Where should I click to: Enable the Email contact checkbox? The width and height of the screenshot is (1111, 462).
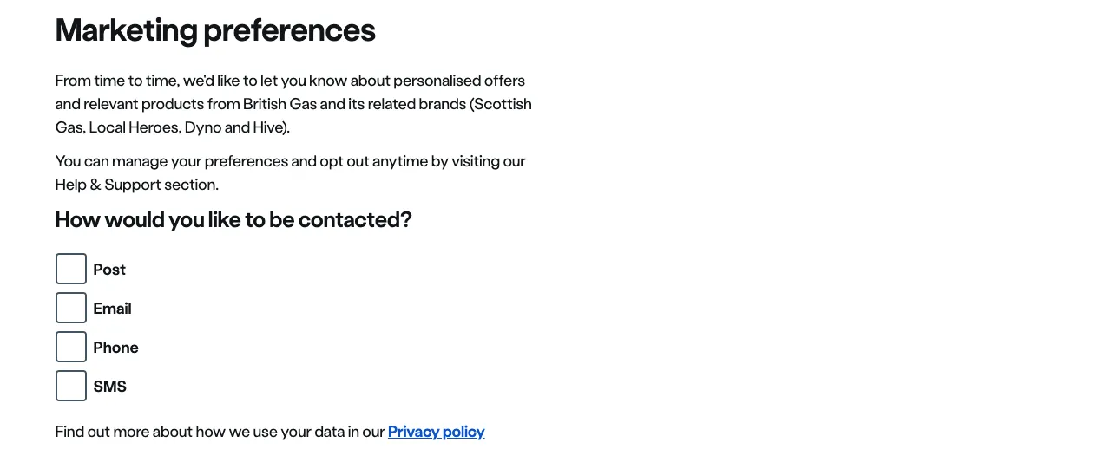pyautogui.click(x=71, y=308)
